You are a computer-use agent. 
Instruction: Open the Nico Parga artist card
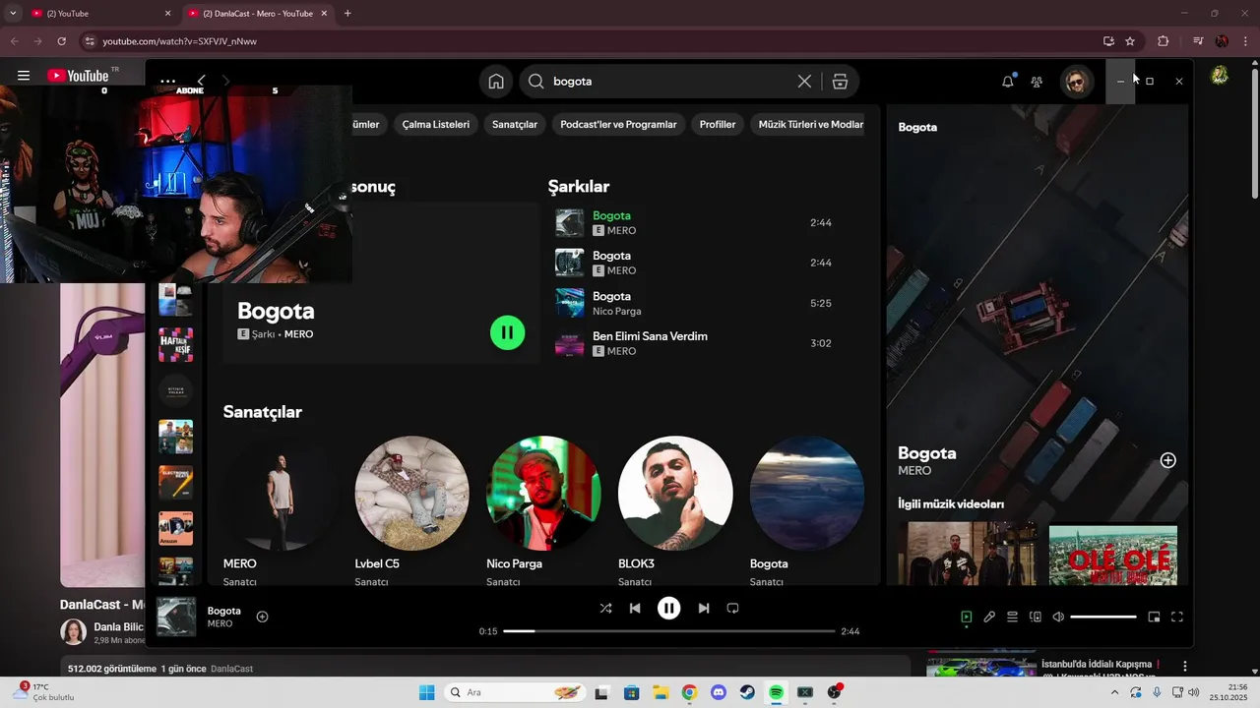pyautogui.click(x=543, y=511)
